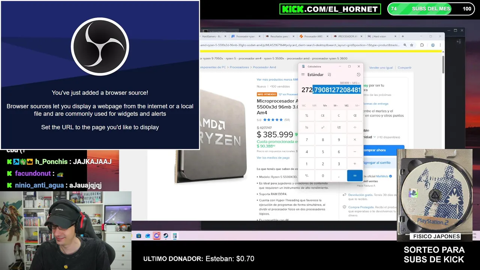
Task: Click the Compartir link
Action: coord(405,67)
